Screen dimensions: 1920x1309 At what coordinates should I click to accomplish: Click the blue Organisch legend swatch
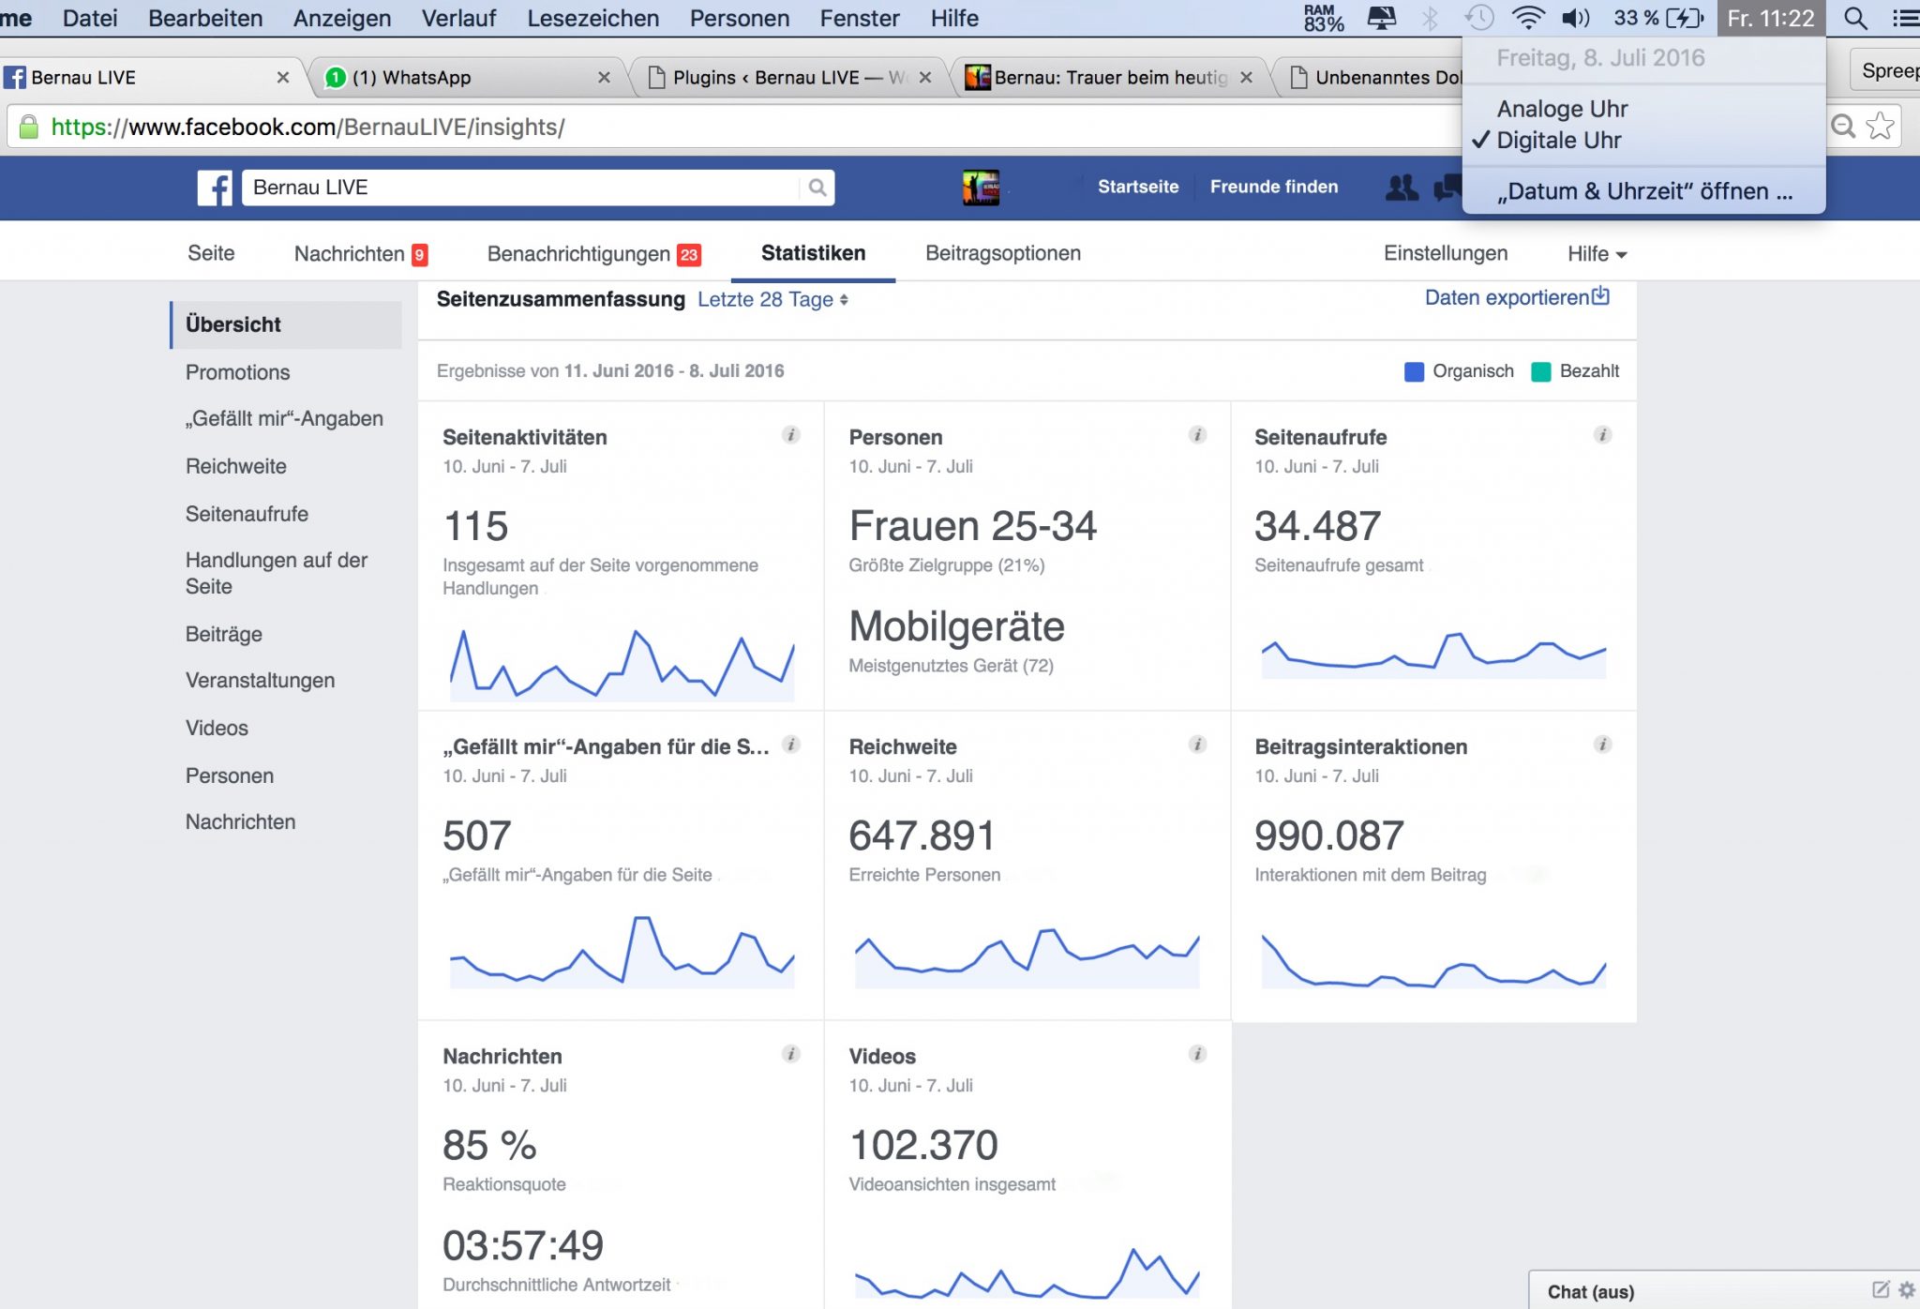tap(1414, 371)
